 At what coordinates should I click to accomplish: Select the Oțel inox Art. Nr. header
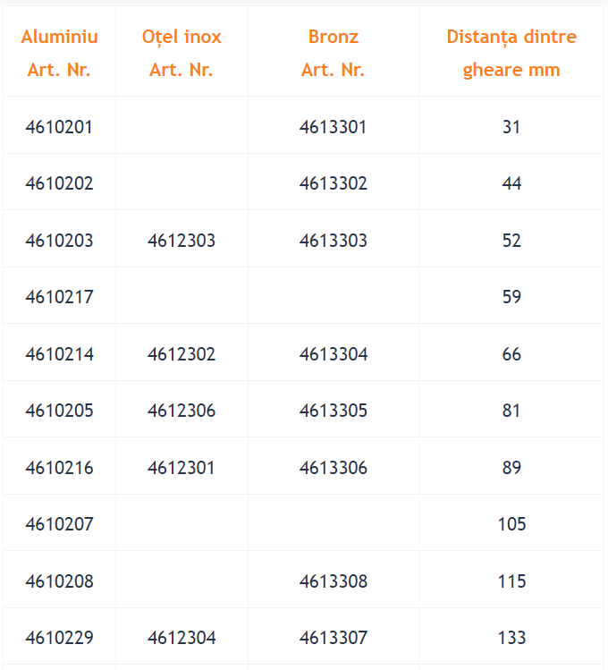point(182,53)
